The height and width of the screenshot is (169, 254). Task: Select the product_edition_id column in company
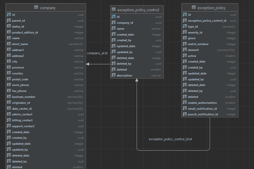(x=46, y=33)
